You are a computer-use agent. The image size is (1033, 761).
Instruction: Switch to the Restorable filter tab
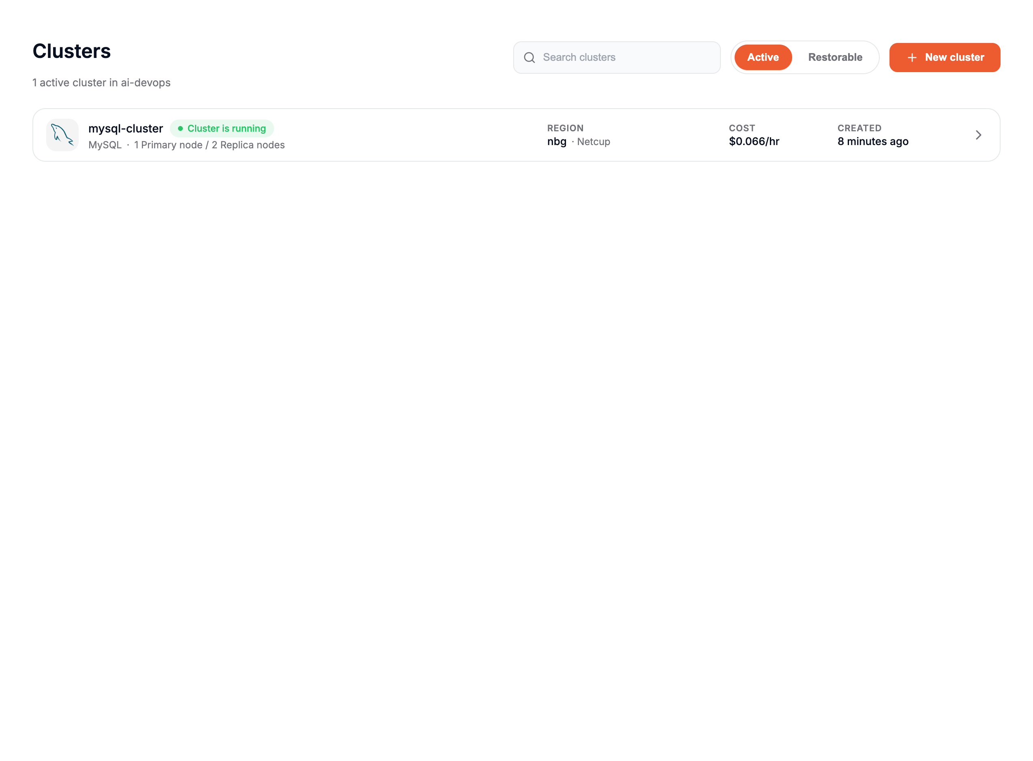(x=835, y=57)
